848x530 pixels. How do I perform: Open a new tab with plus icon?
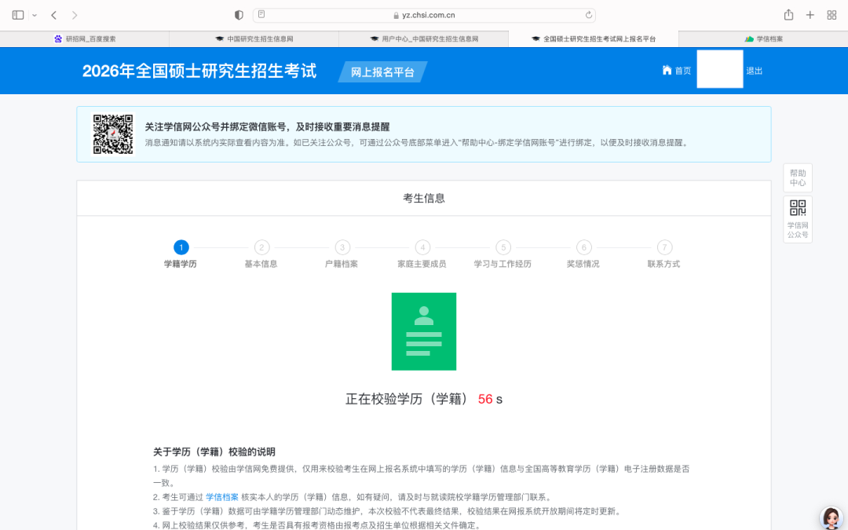pyautogui.click(x=810, y=15)
